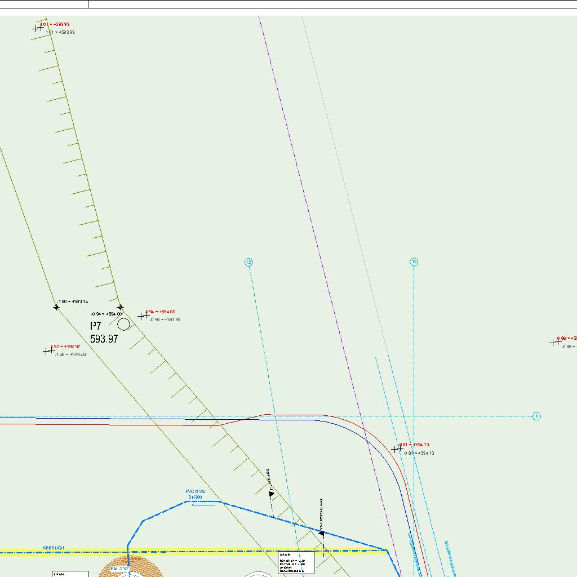
Task: Click the survey point marker above the -0.94 black label
Action: point(120,307)
